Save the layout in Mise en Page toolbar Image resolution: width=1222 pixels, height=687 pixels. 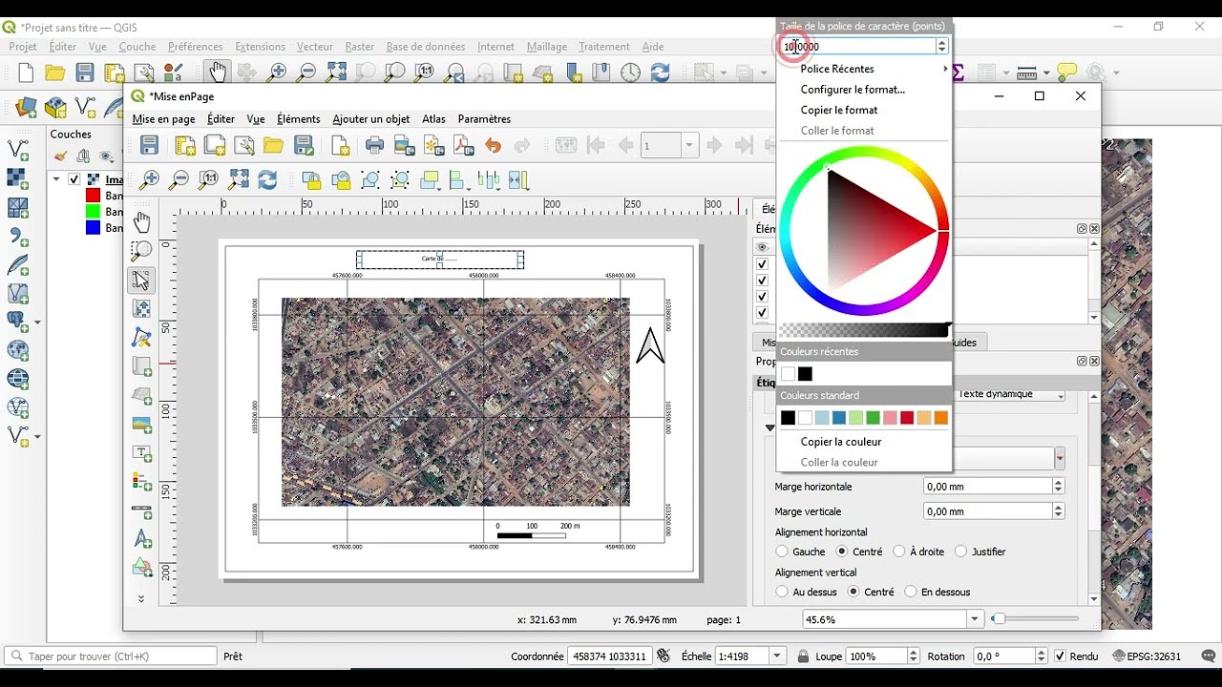click(150, 146)
